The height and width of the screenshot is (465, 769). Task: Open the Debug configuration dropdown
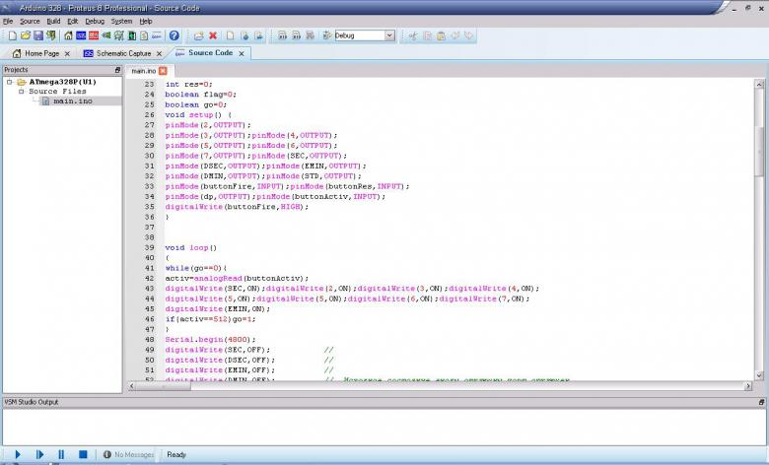tap(389, 35)
